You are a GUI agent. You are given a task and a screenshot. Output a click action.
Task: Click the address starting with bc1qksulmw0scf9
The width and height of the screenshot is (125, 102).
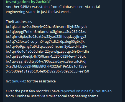(x=47, y=27)
